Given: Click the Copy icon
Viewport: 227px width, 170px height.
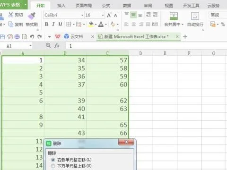Looking at the screenshot, I should click(11, 24).
